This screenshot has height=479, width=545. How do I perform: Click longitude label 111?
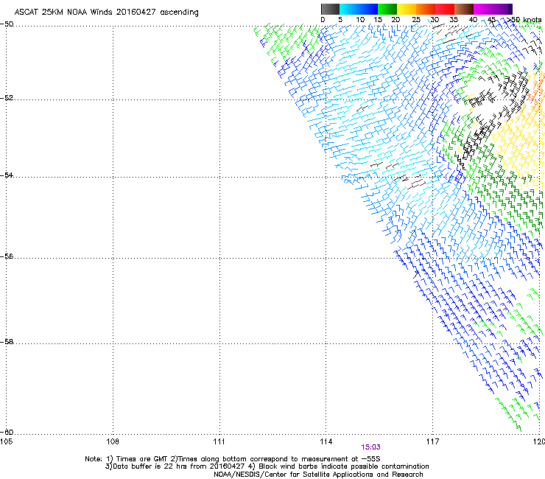pyautogui.click(x=219, y=441)
